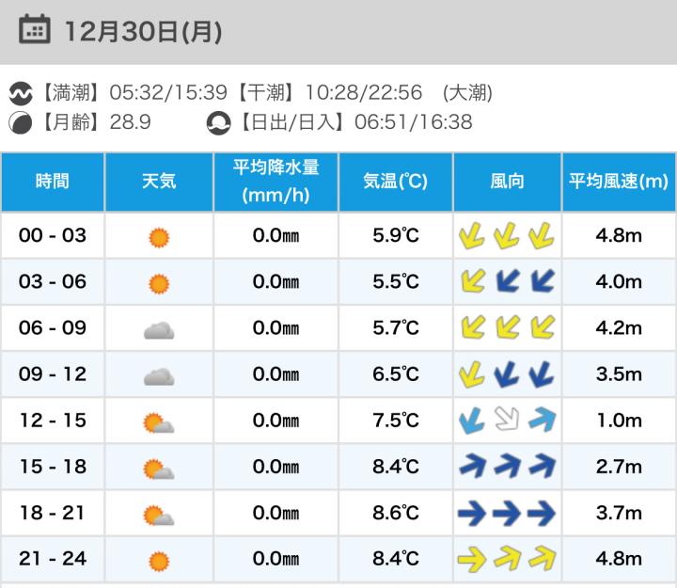This screenshot has width=677, height=588.
Task: Click the moon phase icon beside 月齢
Action: click(19, 122)
